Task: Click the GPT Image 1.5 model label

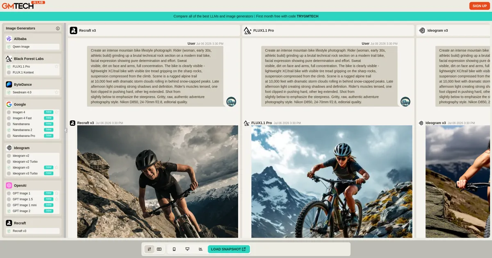Action: [23, 199]
